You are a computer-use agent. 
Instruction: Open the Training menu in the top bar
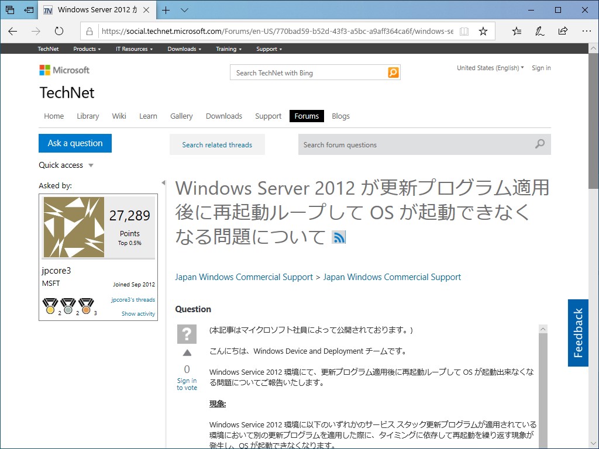coord(228,49)
